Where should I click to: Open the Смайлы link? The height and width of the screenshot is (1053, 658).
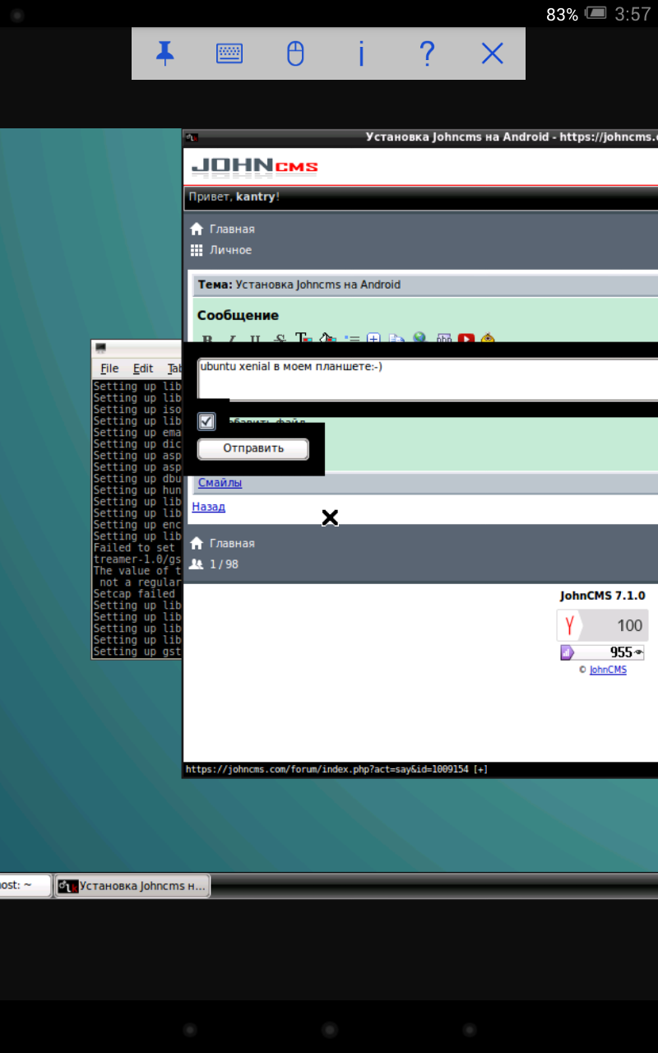pos(220,483)
